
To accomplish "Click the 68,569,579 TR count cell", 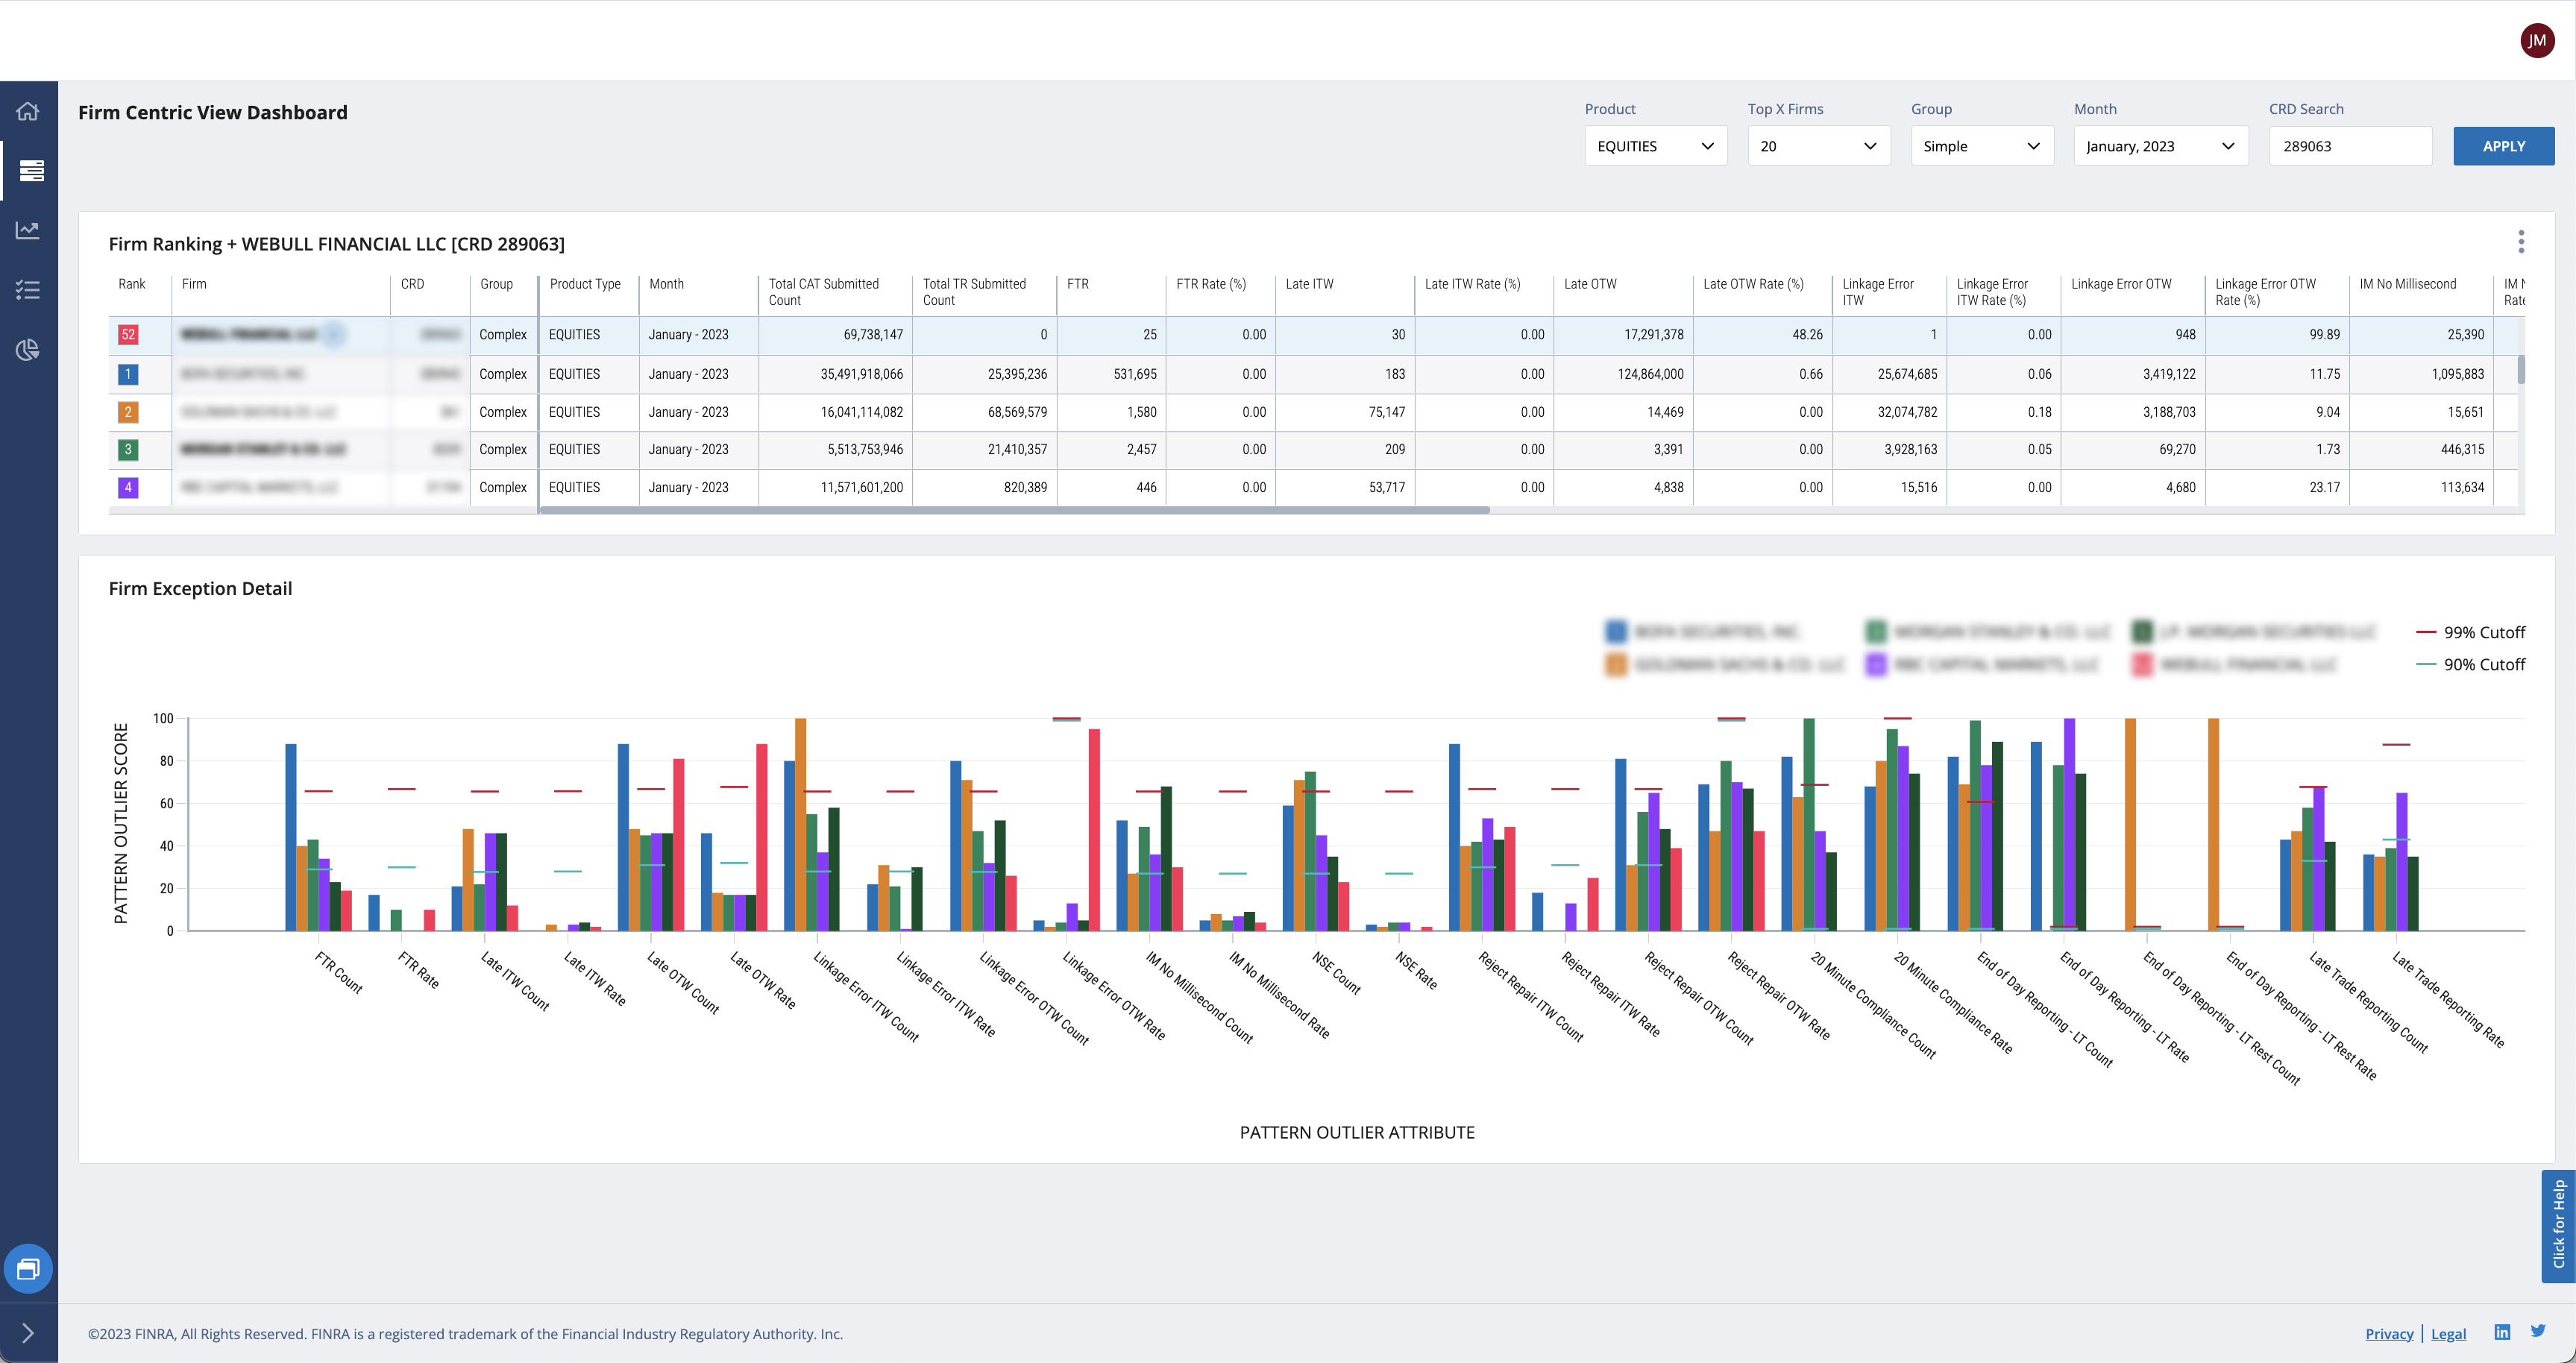I will pyautogui.click(x=984, y=412).
